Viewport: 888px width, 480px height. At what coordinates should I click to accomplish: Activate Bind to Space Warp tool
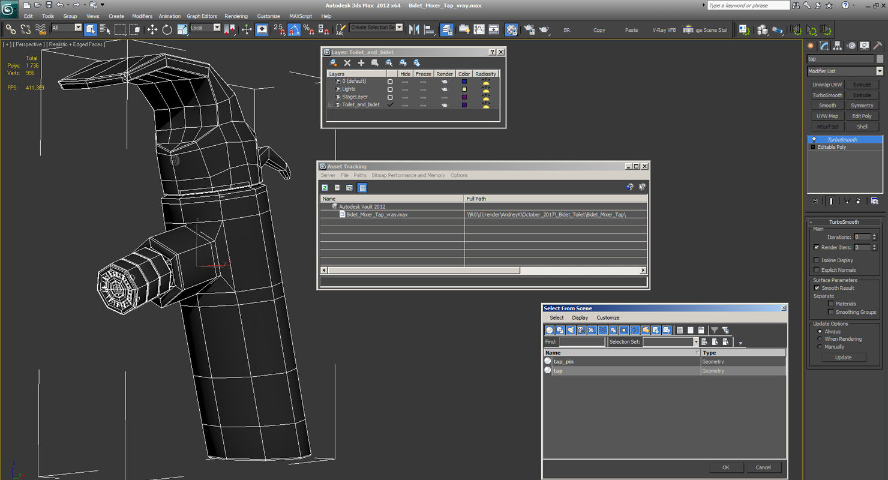click(41, 29)
